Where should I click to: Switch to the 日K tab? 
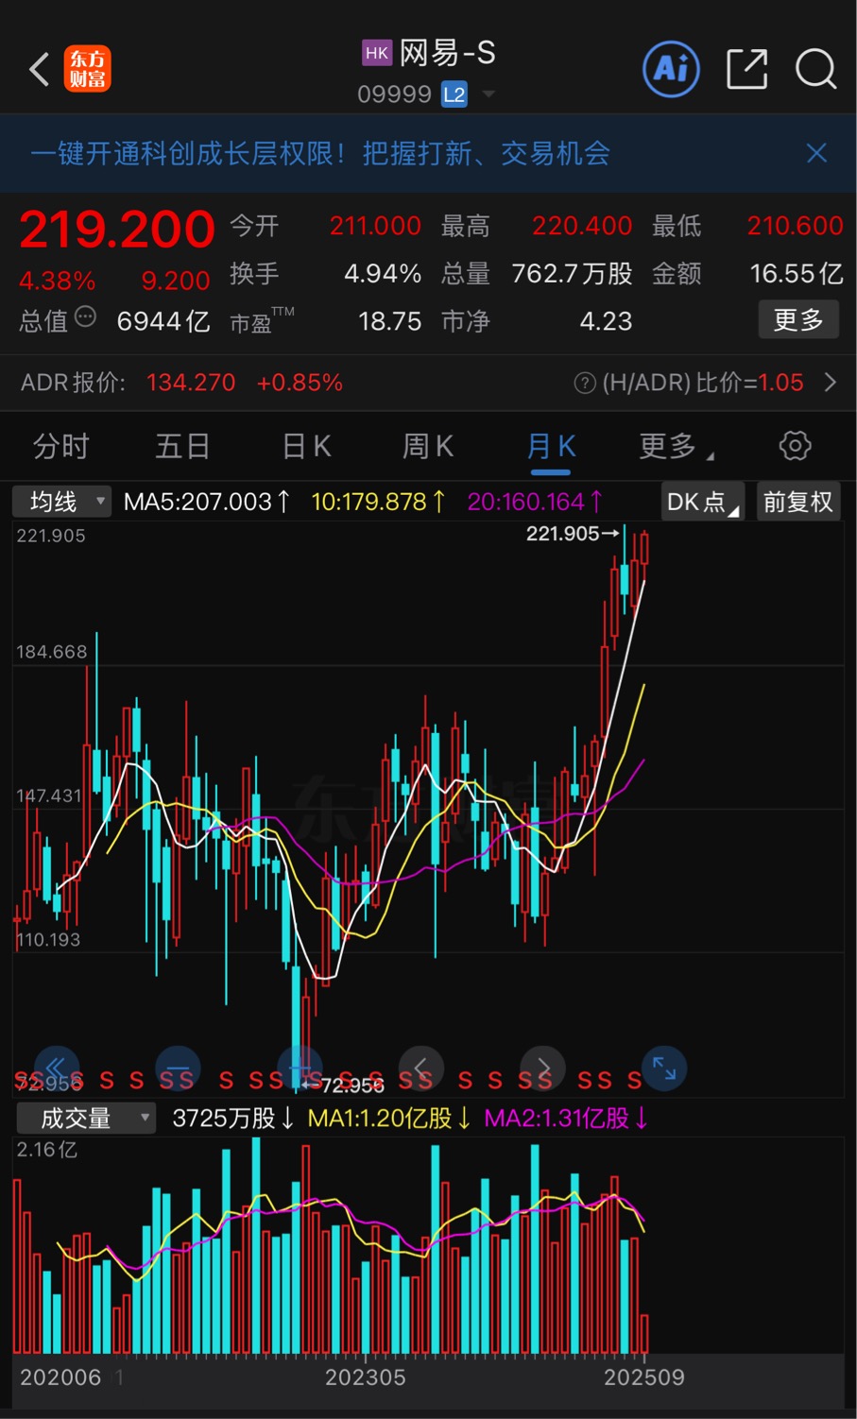tap(307, 446)
